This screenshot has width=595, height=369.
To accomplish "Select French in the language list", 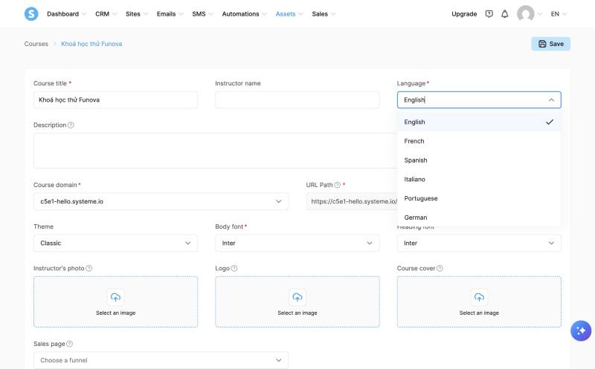I will (x=479, y=141).
